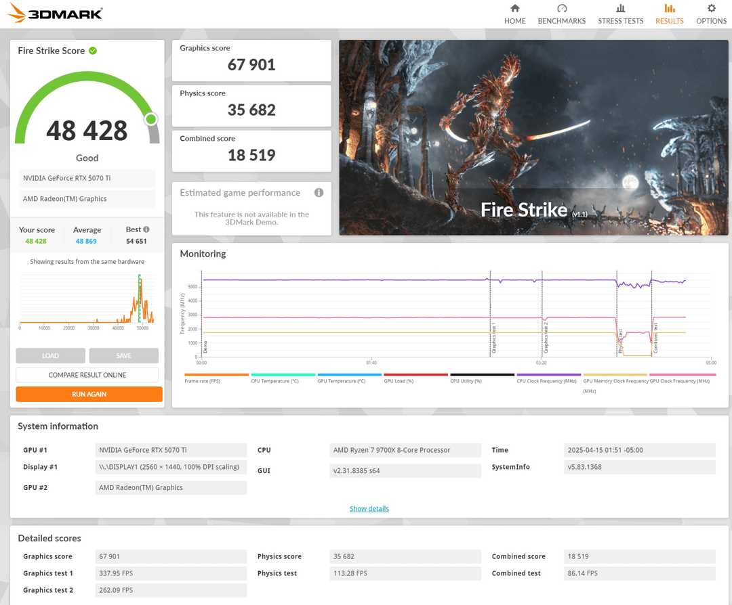Screen dimensions: 732x605
Task: Click AMD Radeon(TM) Graphics under score gauge
Action: [x=87, y=198]
